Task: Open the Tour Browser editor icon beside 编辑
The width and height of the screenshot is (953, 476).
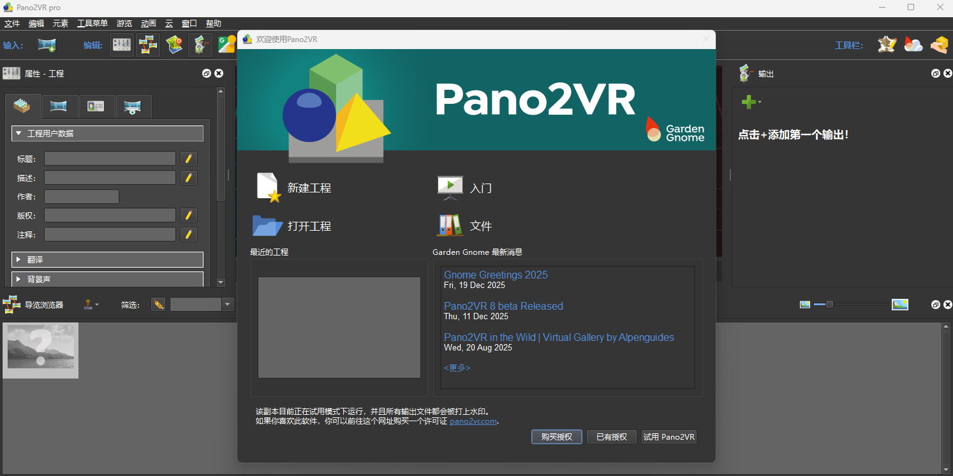Action: pos(148,45)
